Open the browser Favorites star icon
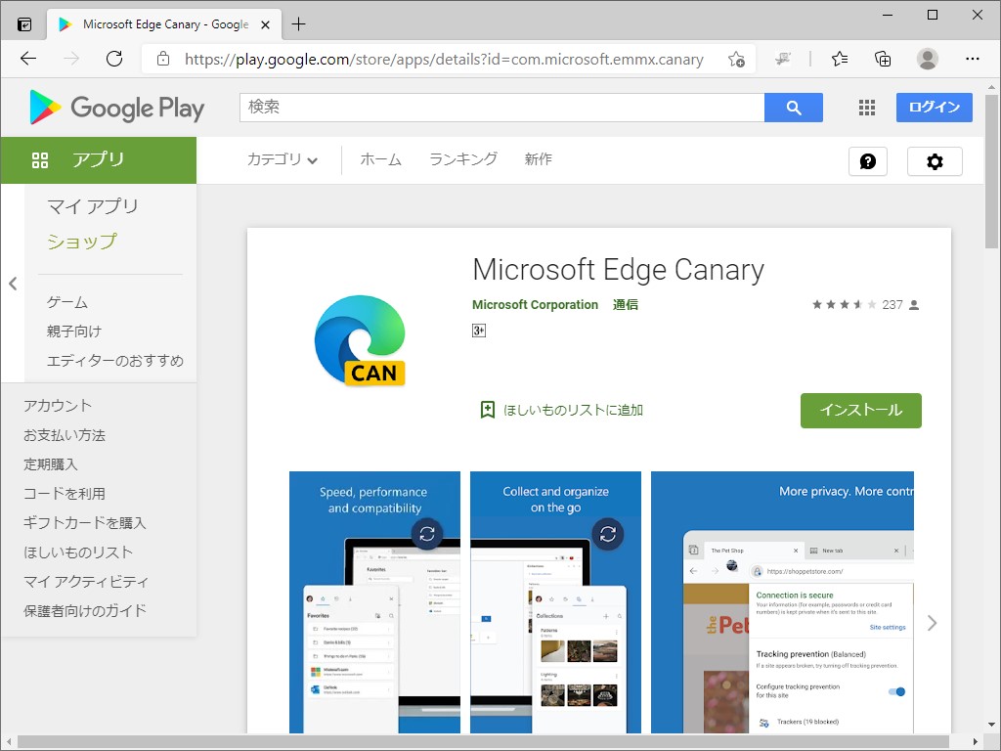Image resolution: width=1001 pixels, height=751 pixels. [839, 59]
